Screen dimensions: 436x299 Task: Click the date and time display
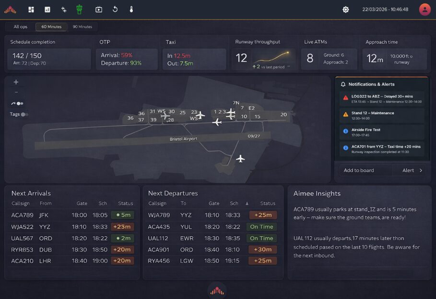pos(385,10)
